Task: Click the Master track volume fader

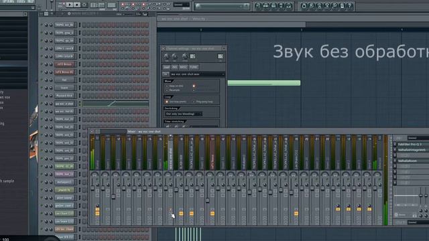Action: coord(93,188)
